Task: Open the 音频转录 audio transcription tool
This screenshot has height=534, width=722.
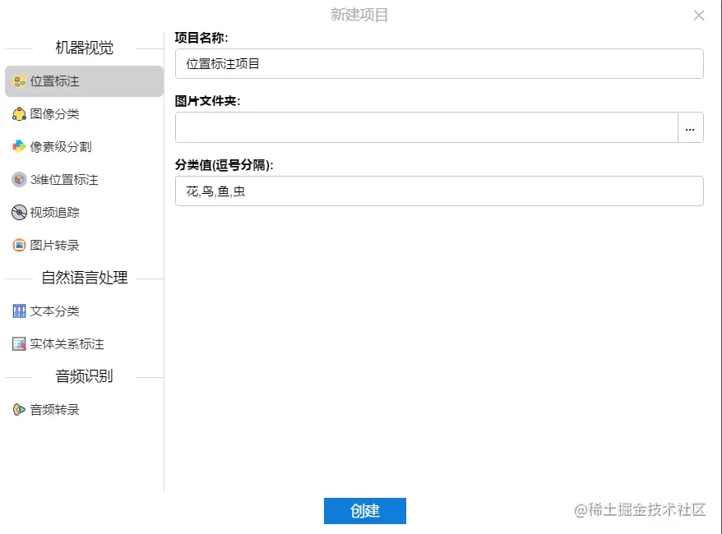Action: click(x=19, y=409)
